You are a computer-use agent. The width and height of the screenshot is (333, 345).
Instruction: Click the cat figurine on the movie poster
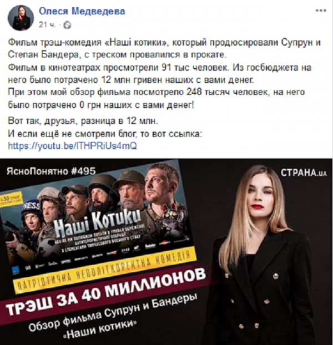click(170, 216)
